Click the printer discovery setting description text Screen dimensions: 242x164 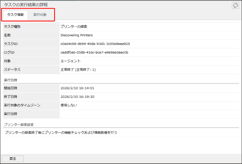pos(61,132)
